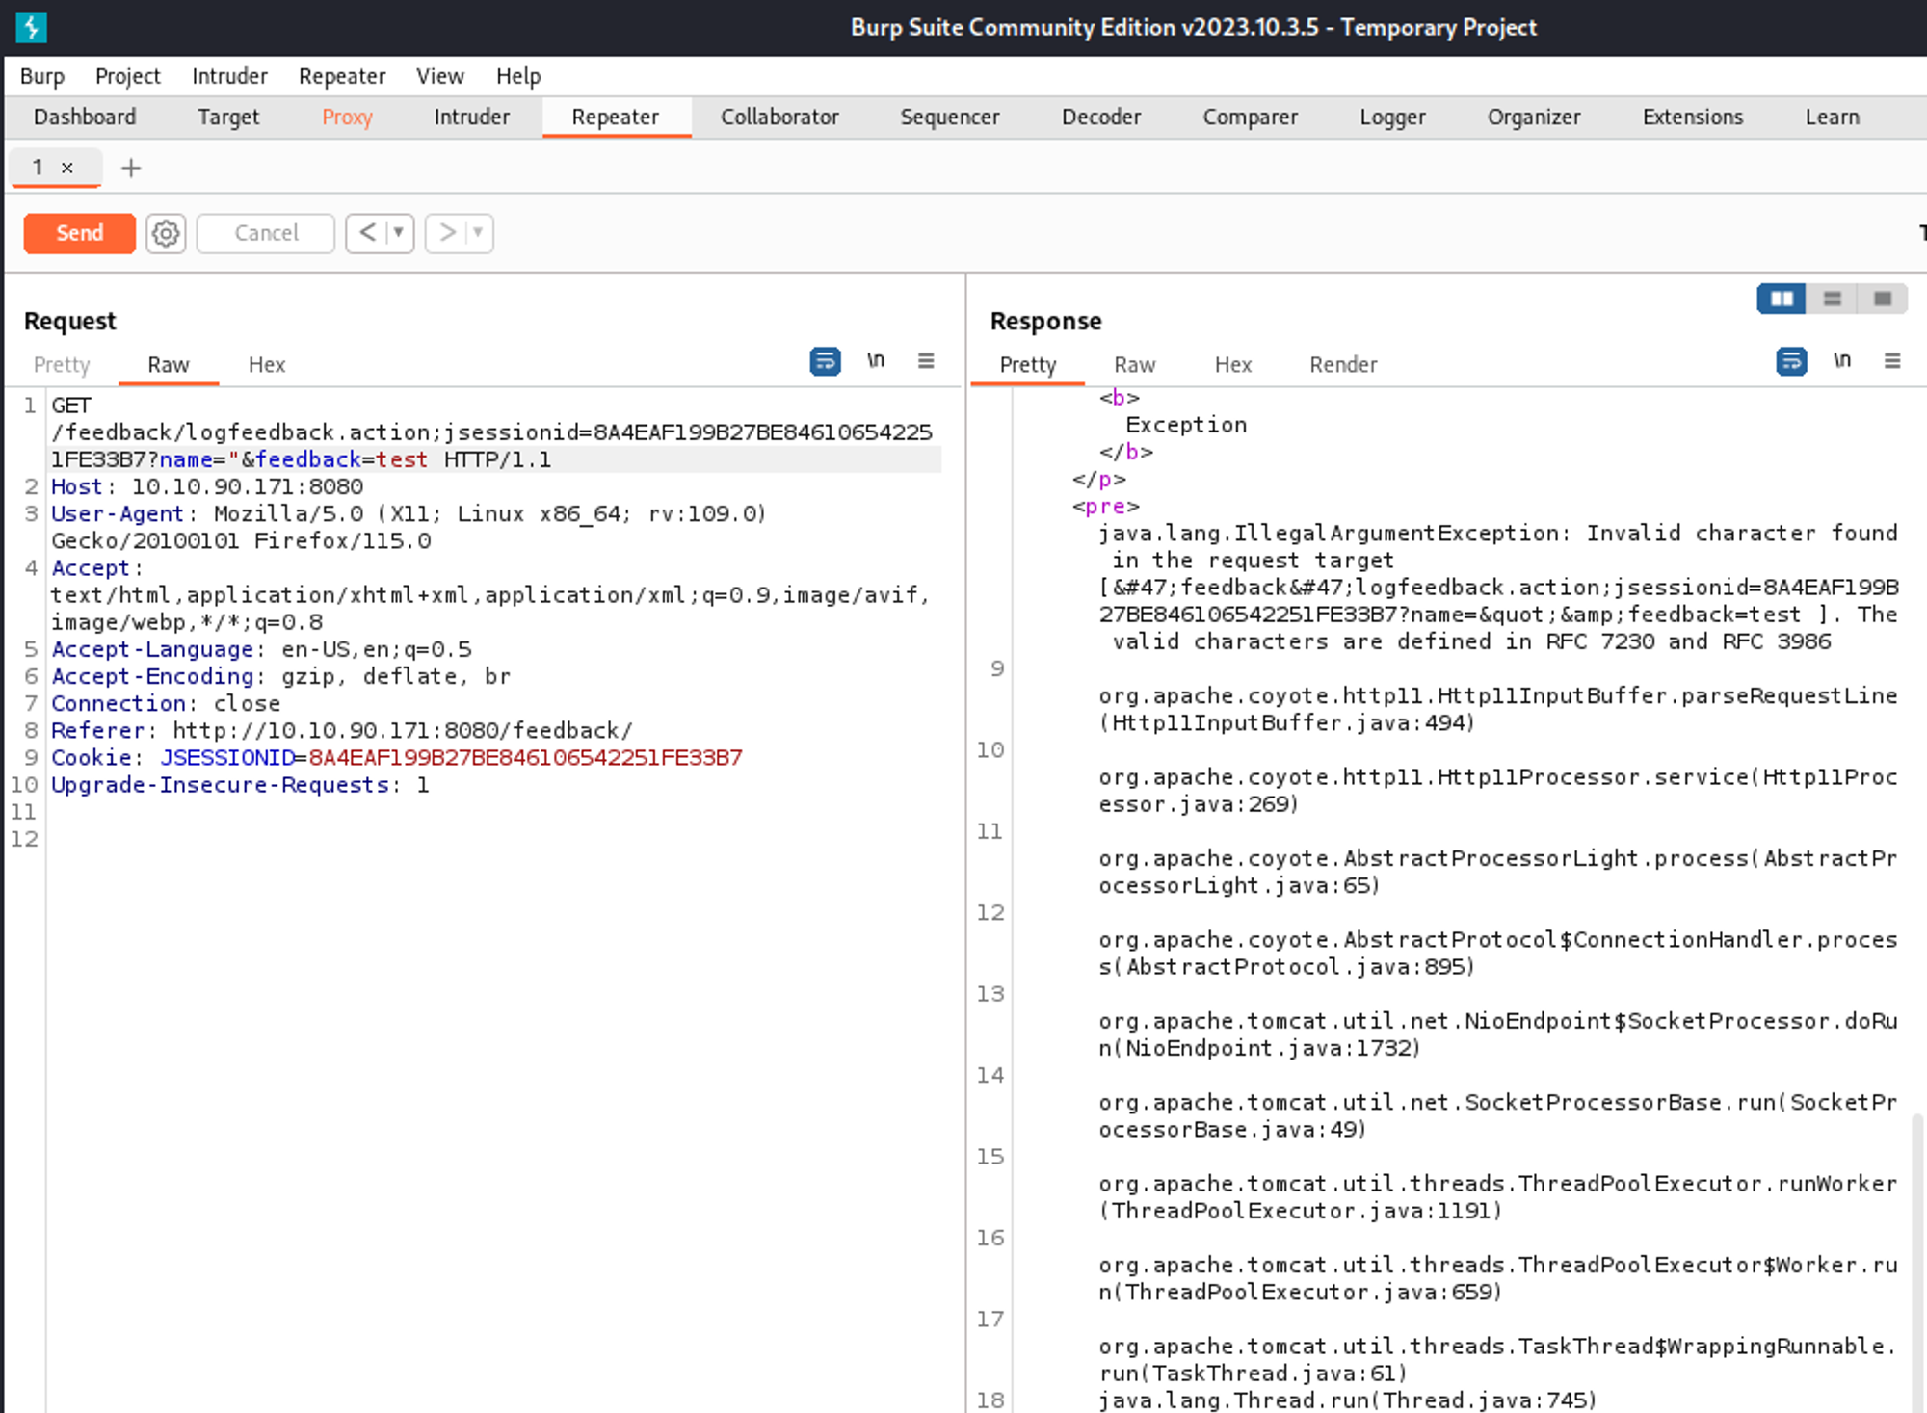
Task: Toggle word wrap in Response panel
Action: coord(1791,361)
